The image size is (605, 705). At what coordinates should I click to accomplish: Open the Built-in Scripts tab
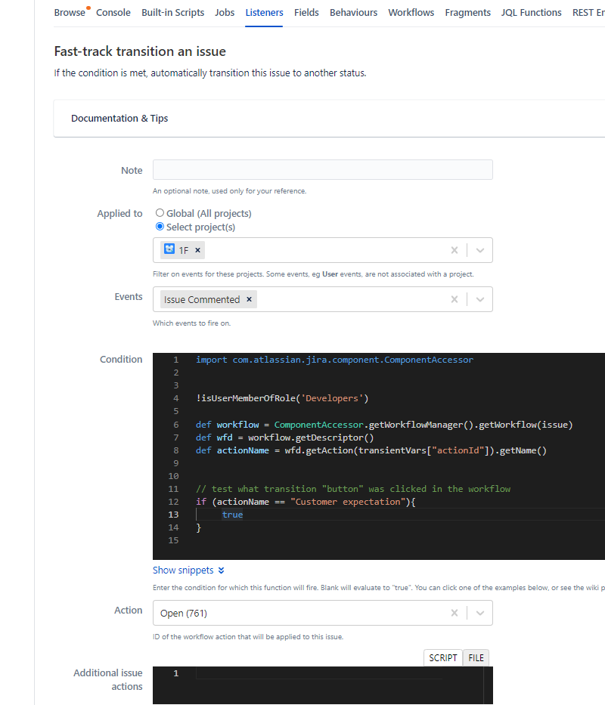point(172,13)
